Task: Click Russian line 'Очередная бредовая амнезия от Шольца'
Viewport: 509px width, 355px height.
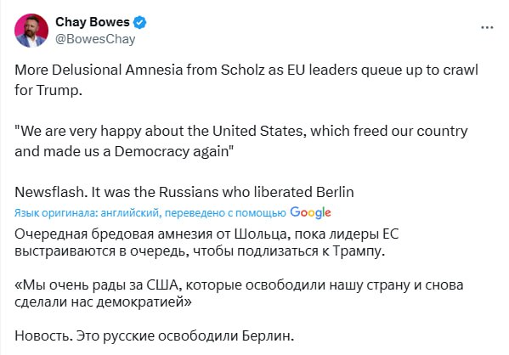Action: tap(206, 234)
